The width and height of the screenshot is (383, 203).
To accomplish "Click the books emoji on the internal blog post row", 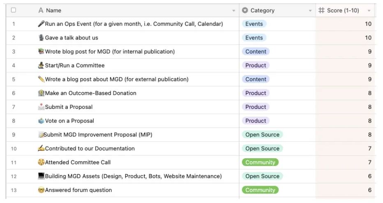I will click(x=41, y=51).
